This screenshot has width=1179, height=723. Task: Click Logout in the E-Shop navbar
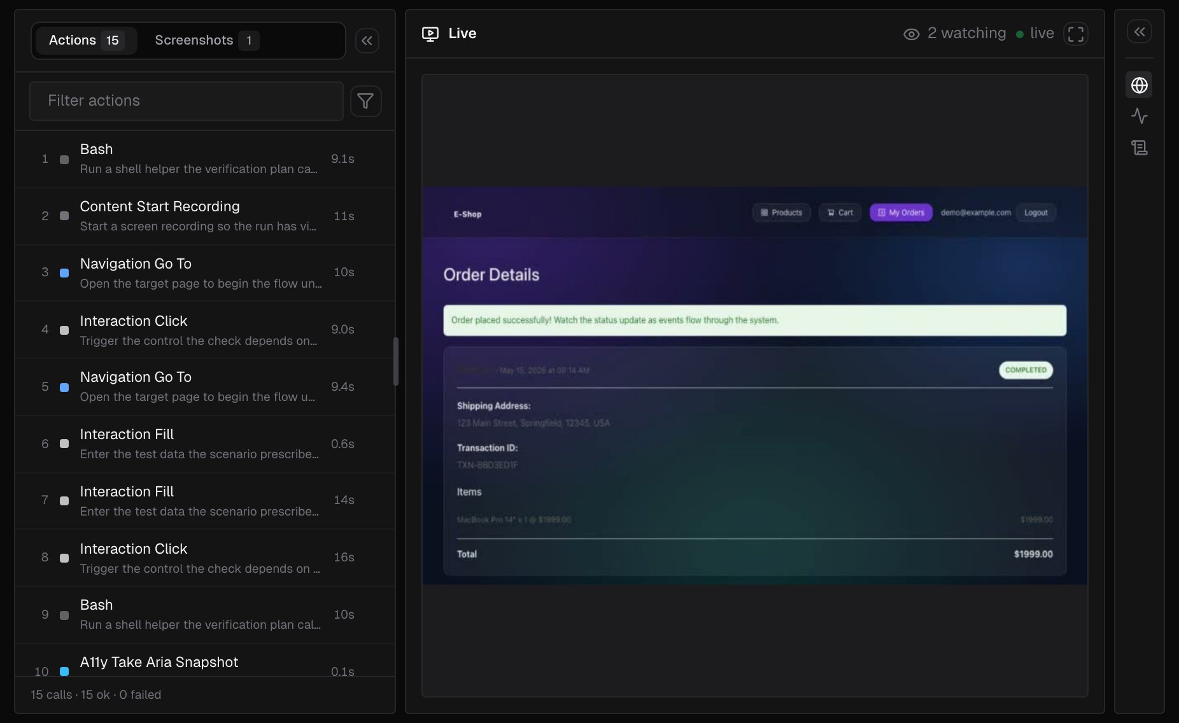coord(1036,213)
